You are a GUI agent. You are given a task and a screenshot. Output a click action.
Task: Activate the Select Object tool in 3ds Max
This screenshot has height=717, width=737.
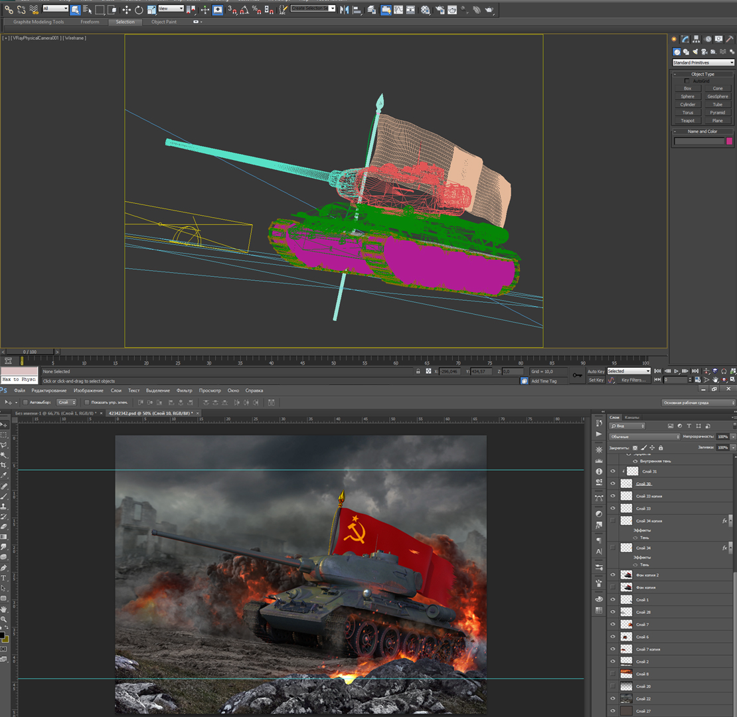pyautogui.click(x=75, y=9)
